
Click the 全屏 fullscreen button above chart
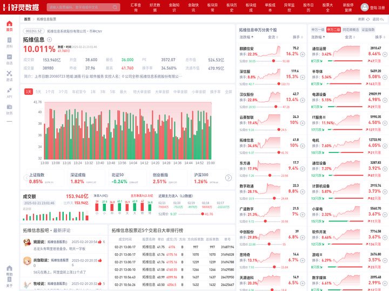tap(228, 92)
